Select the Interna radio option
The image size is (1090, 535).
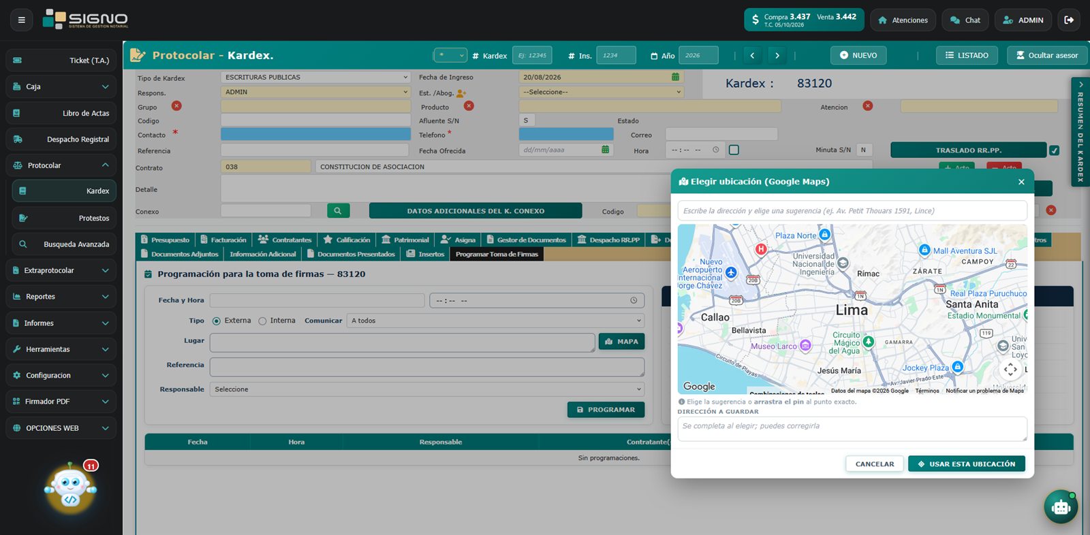point(262,321)
